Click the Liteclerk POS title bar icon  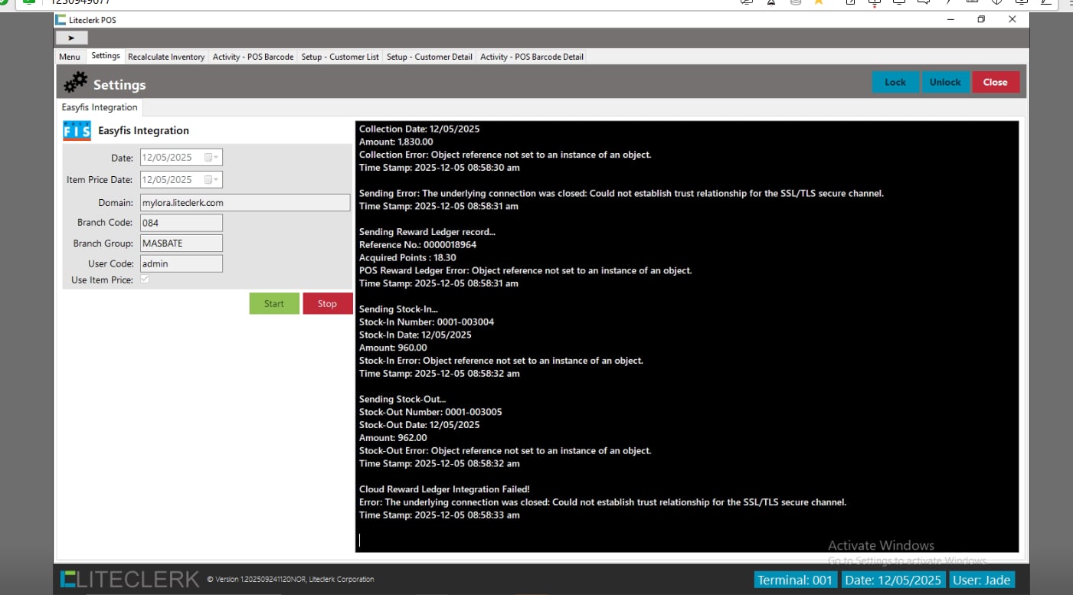61,19
